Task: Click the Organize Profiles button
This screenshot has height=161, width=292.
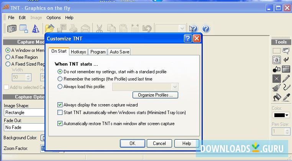Action: point(155,95)
